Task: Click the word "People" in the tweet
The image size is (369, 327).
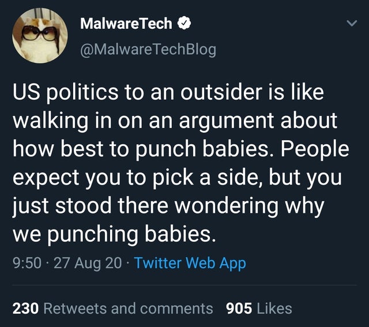Action: (318, 150)
